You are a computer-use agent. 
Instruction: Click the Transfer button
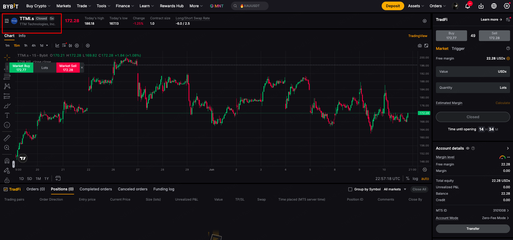(473, 229)
